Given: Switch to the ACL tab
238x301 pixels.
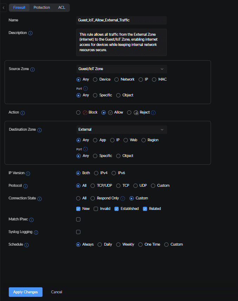Looking at the screenshot, I should point(61,7).
